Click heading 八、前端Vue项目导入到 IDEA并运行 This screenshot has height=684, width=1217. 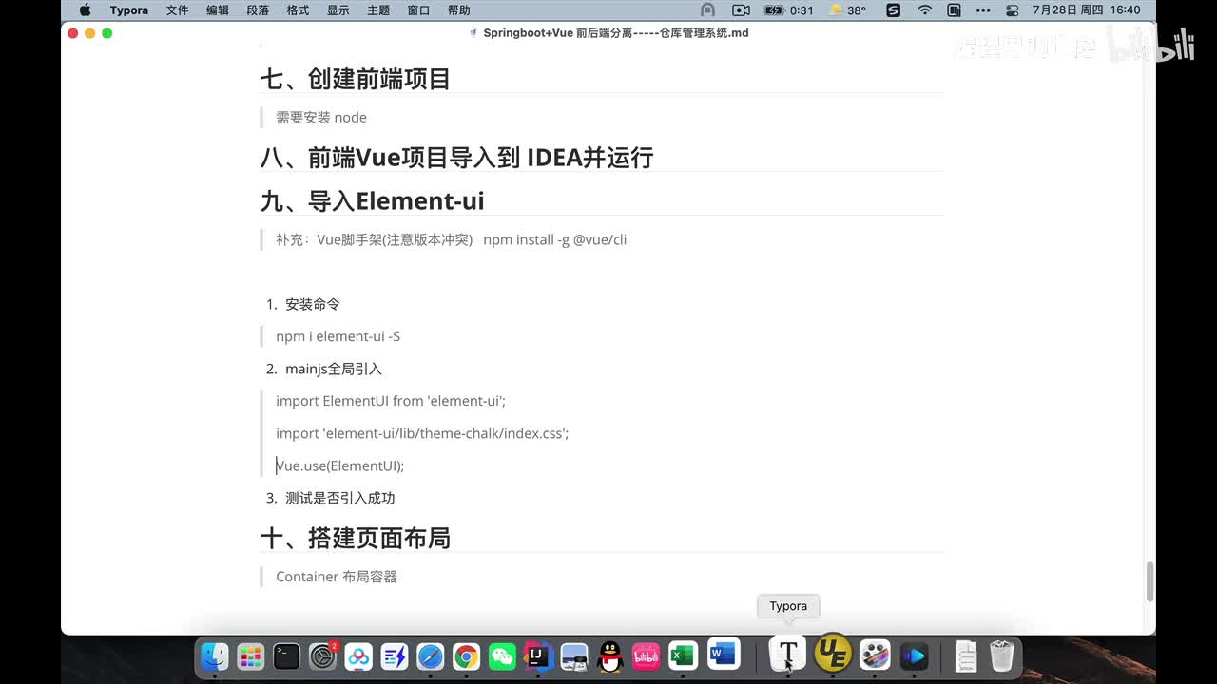pyautogui.click(x=456, y=157)
